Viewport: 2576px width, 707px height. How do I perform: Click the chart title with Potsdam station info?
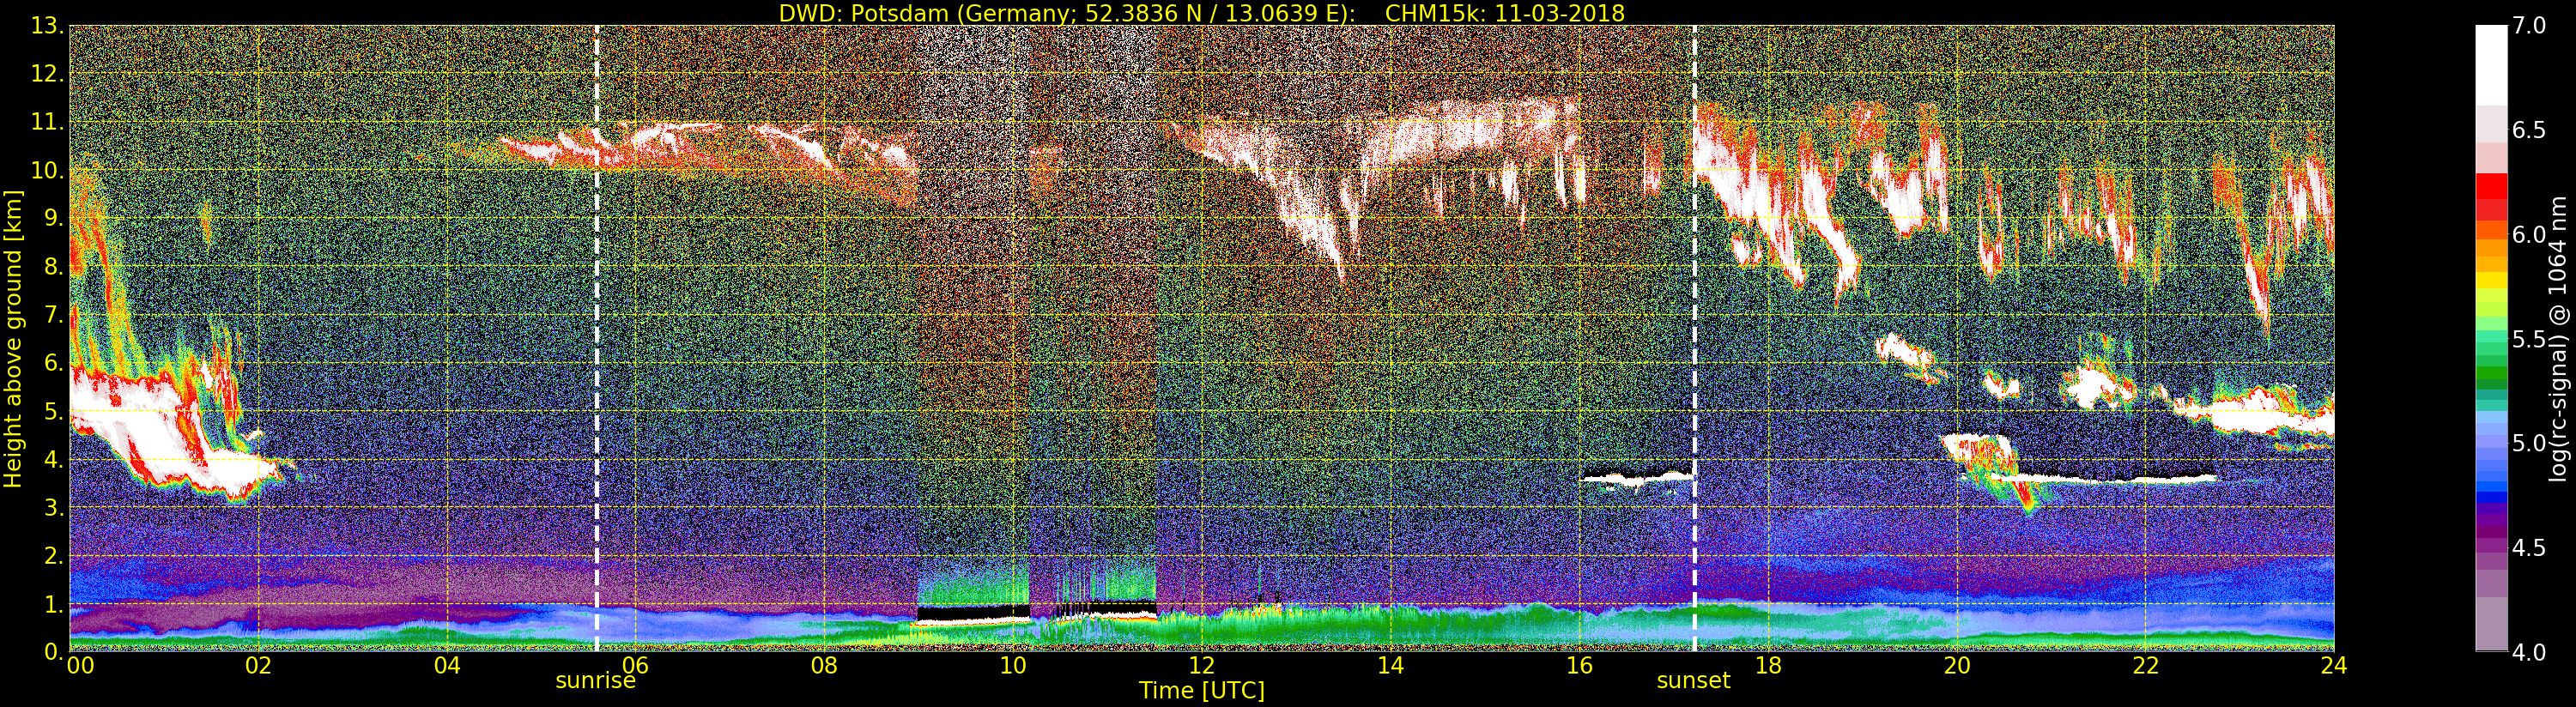1201,13
